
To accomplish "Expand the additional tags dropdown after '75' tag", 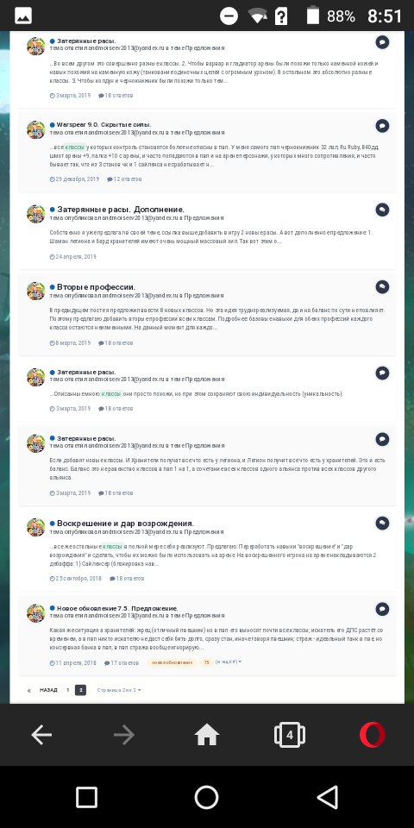I will tap(229, 662).
